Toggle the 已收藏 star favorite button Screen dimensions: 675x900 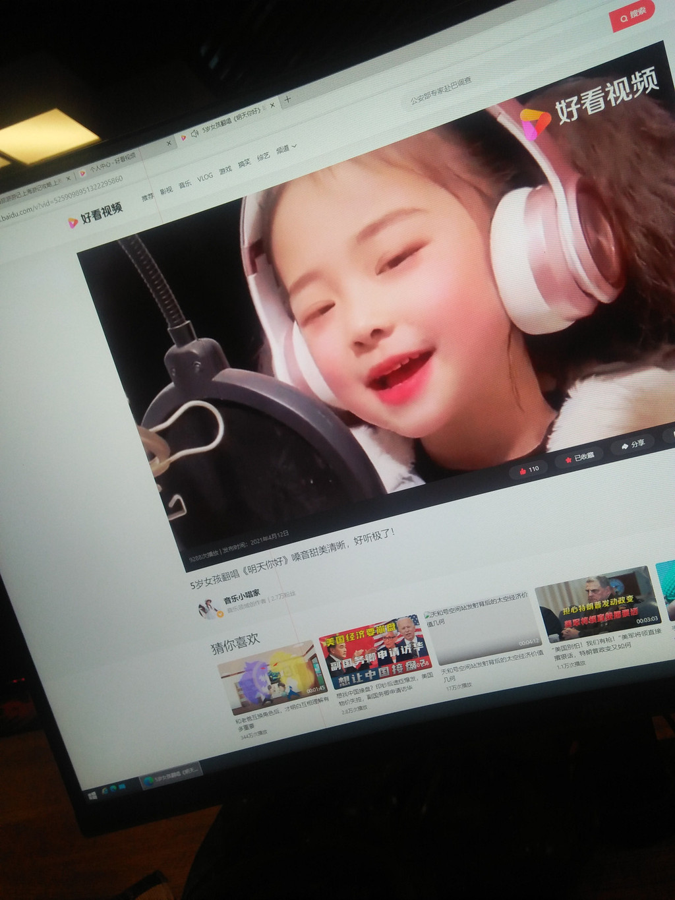pos(579,456)
